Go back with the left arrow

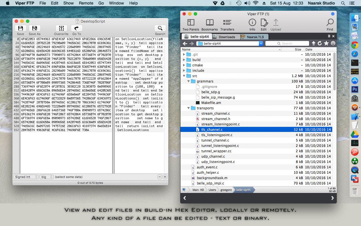[x=185, y=44]
